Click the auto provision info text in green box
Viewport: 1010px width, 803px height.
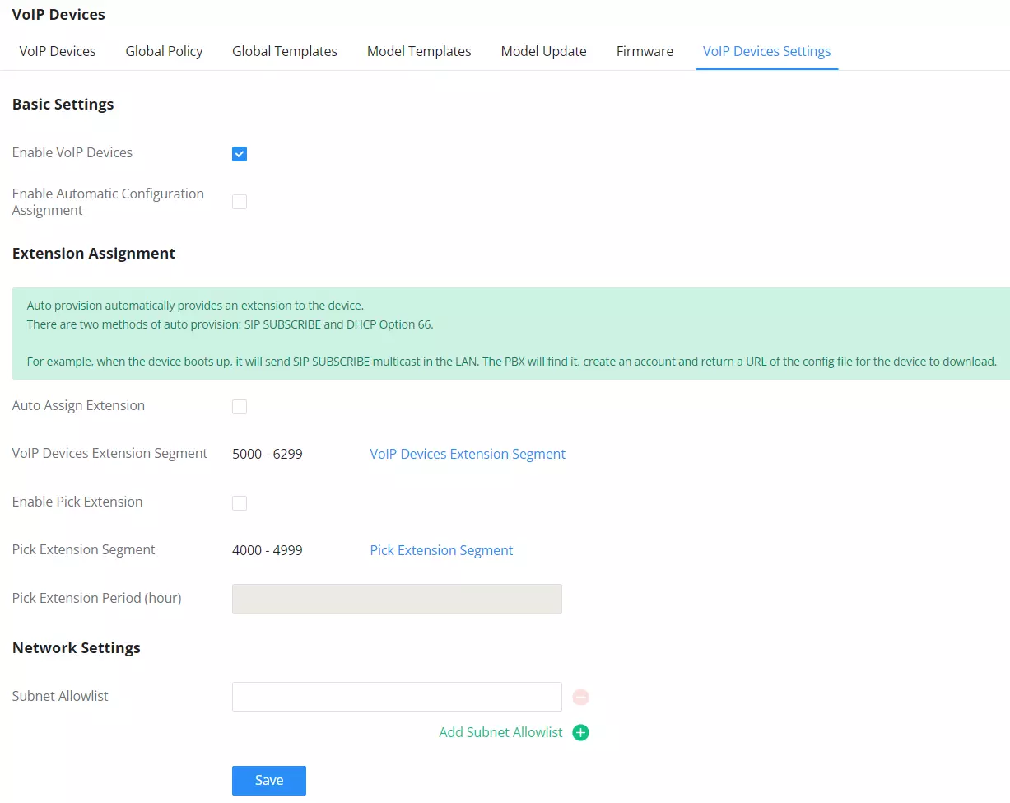pyautogui.click(x=511, y=334)
